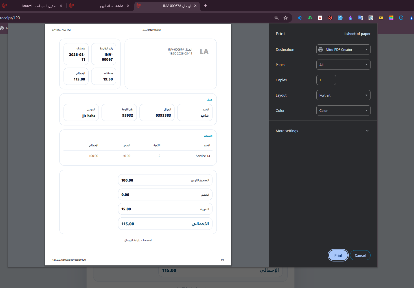
Task: Open the Pages dropdown set to All
Action: (x=343, y=65)
